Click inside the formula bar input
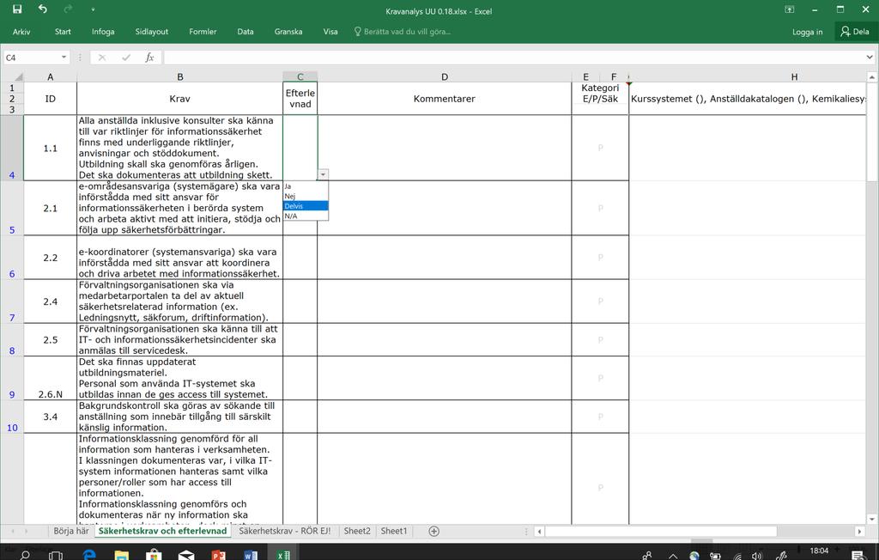This screenshot has height=560, width=879. point(513,58)
